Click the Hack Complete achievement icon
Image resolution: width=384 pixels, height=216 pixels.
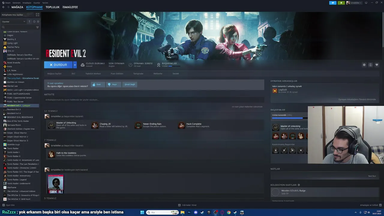(181, 125)
